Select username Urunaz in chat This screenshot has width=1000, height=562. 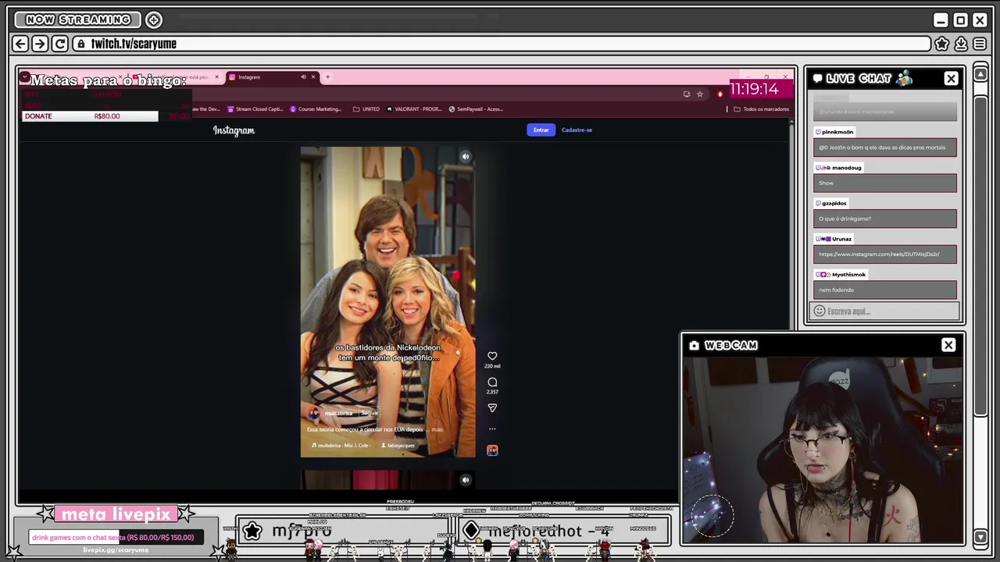(841, 239)
